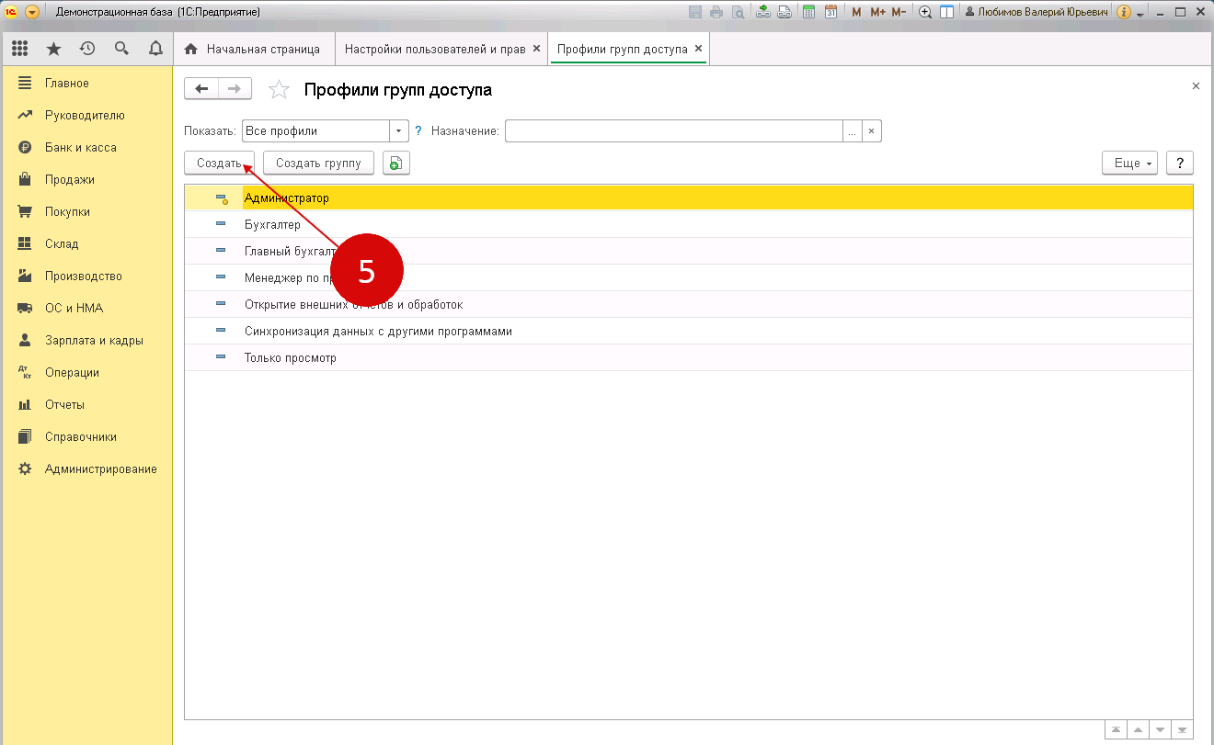Viewport: 1214px width, 745px height.
Task: Select the Профили групп доступа tab
Action: [623, 49]
